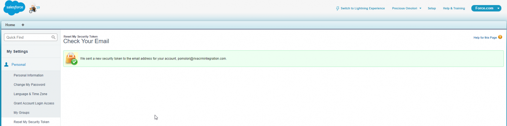Click the Check Your Email heading
The image size is (507, 126).
pyautogui.click(x=86, y=41)
